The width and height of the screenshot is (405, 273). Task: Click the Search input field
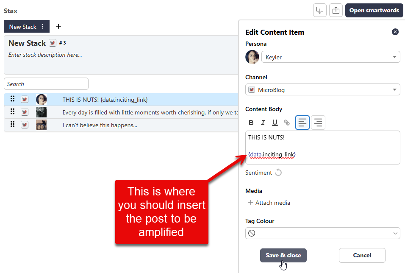pos(46,84)
